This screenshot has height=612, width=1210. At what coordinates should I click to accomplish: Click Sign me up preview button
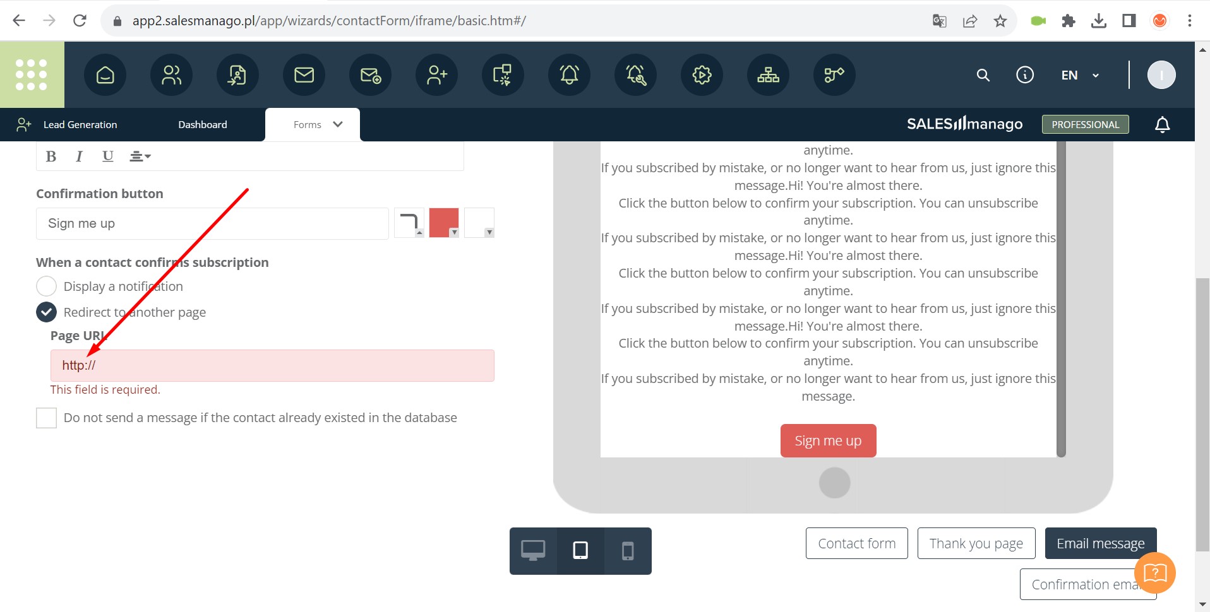point(828,440)
